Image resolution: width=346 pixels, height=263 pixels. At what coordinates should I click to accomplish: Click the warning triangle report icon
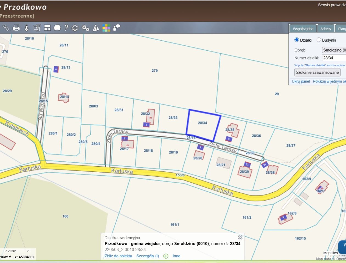96,28
